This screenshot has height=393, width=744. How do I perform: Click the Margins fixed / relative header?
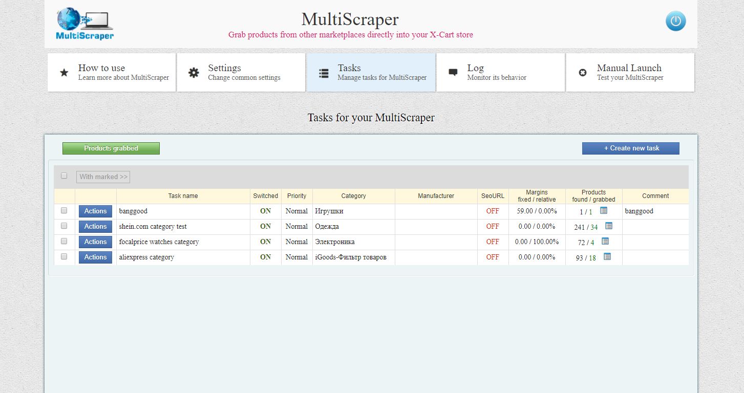[537, 196]
